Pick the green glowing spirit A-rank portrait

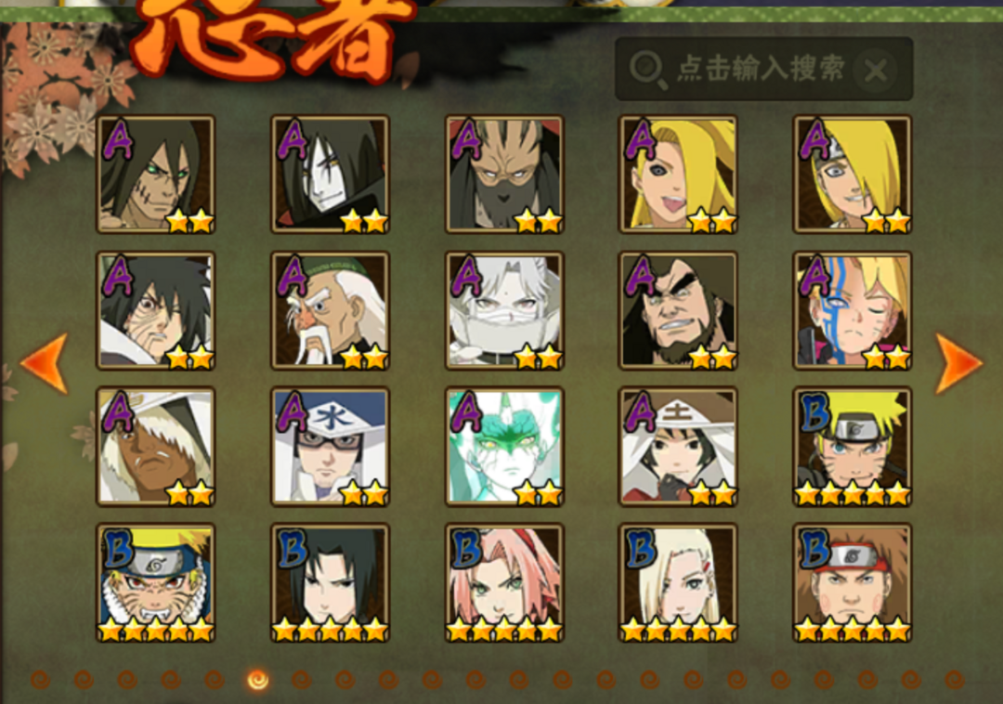(504, 447)
